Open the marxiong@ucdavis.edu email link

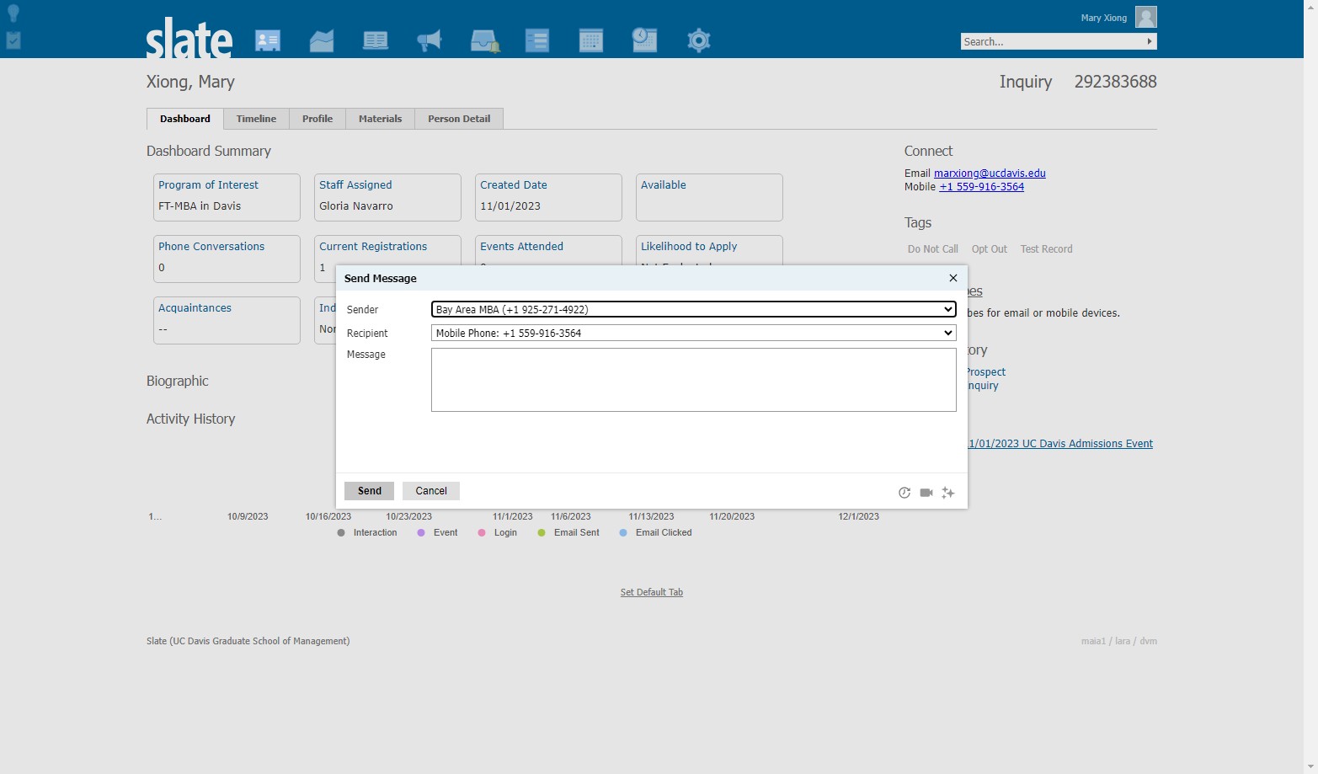pyautogui.click(x=990, y=173)
